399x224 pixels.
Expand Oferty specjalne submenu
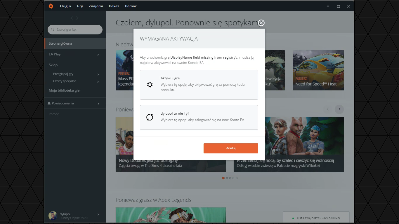[98, 82]
